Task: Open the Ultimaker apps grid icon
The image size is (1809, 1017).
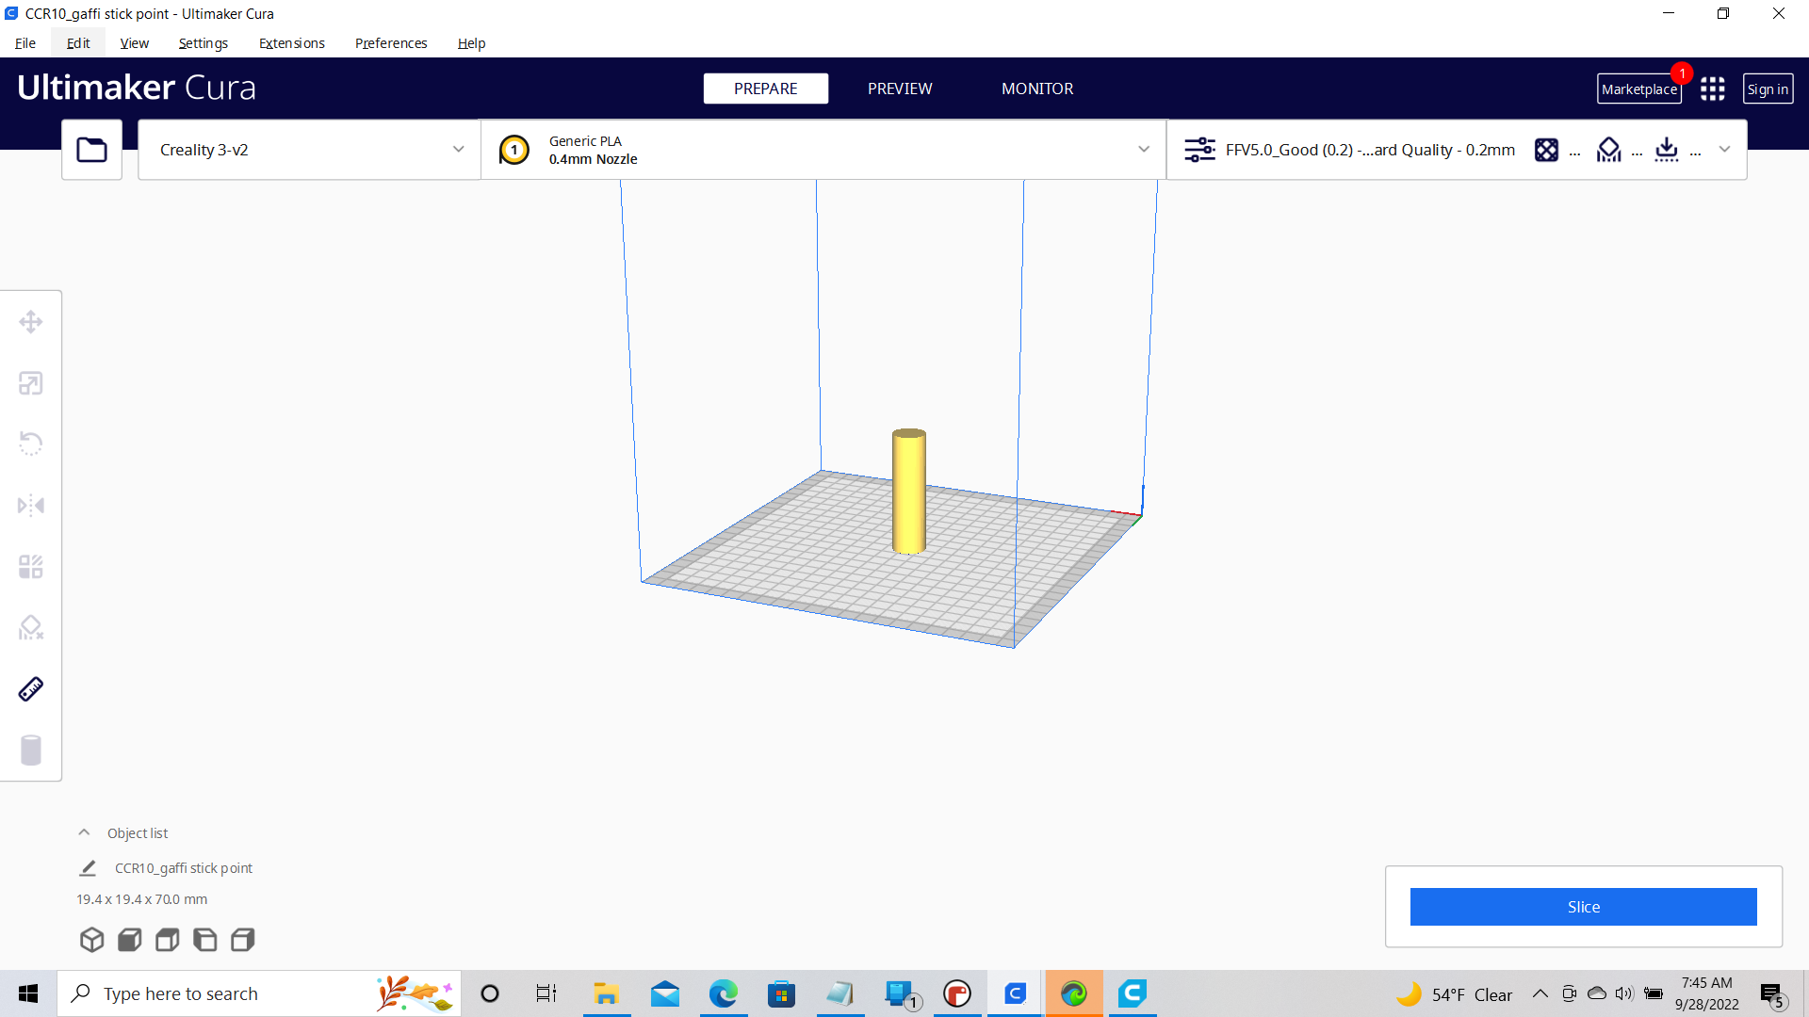Action: pyautogui.click(x=1713, y=89)
